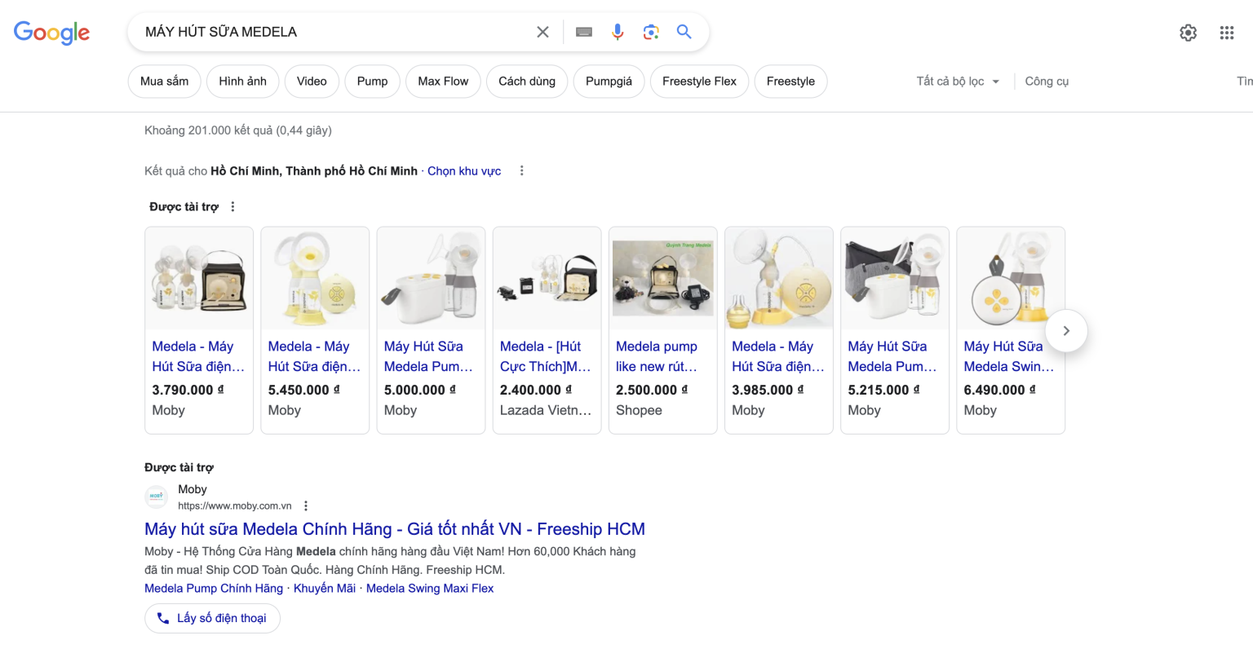Viewport: 1253px width, 649px height.
Task: Start voice search with microphone icon
Action: coord(618,32)
